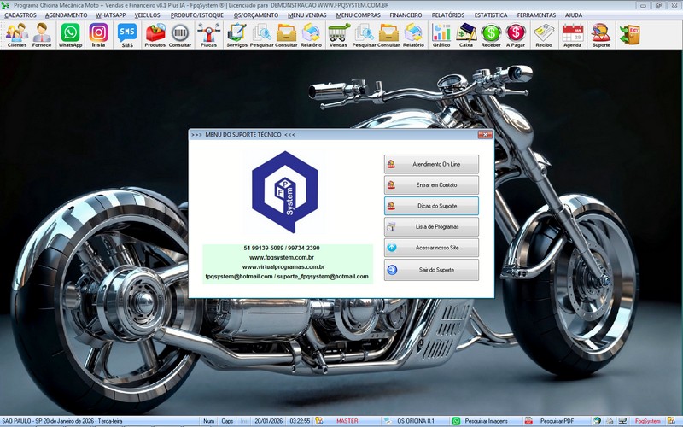Open the Vendas shopping cart icon
Image resolution: width=683 pixels, height=427 pixels.
338,35
